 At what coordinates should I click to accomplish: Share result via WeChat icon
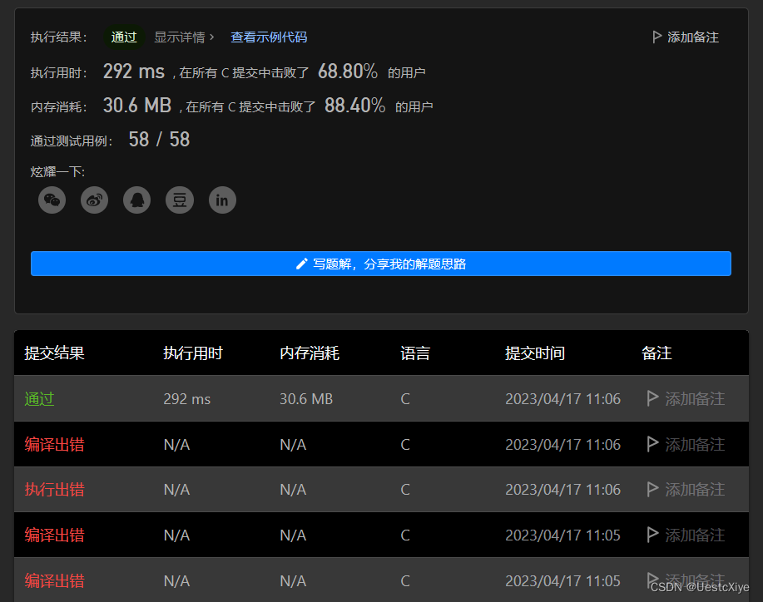coord(52,200)
